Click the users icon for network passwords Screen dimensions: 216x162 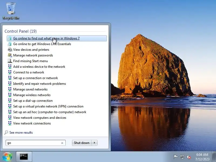10,55
